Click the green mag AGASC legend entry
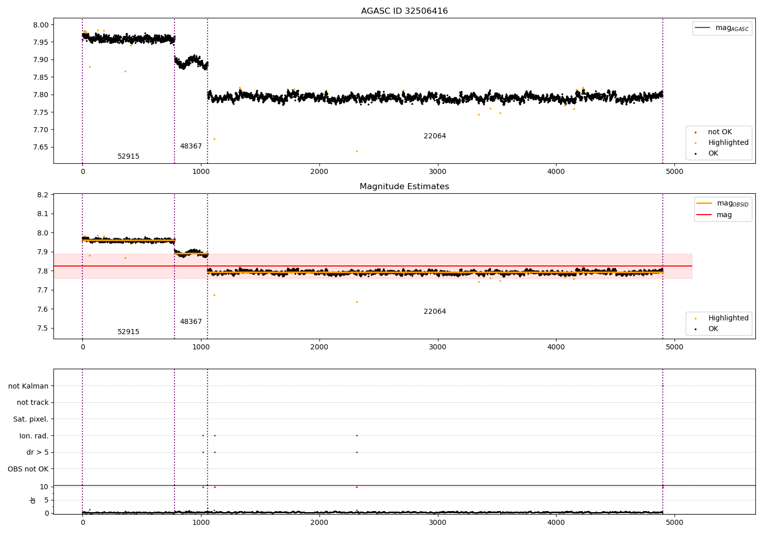Screen dimensions: 763x534 tap(722, 28)
